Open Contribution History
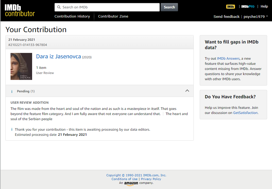Viewport: 272px width, 189px height. pos(72,16)
